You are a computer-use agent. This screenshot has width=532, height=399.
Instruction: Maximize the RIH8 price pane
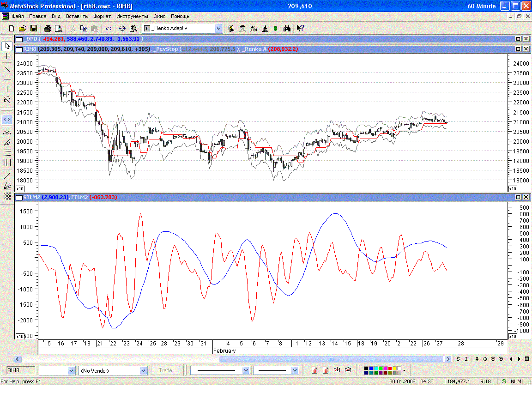pos(518,49)
